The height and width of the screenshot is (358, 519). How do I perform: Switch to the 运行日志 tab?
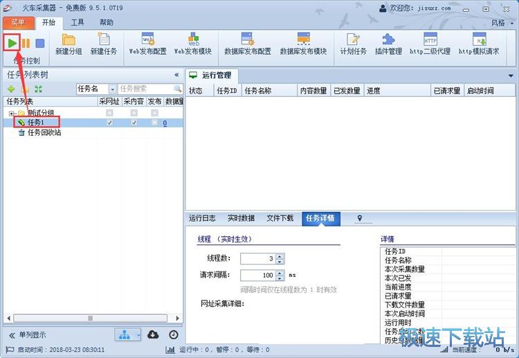click(x=203, y=218)
